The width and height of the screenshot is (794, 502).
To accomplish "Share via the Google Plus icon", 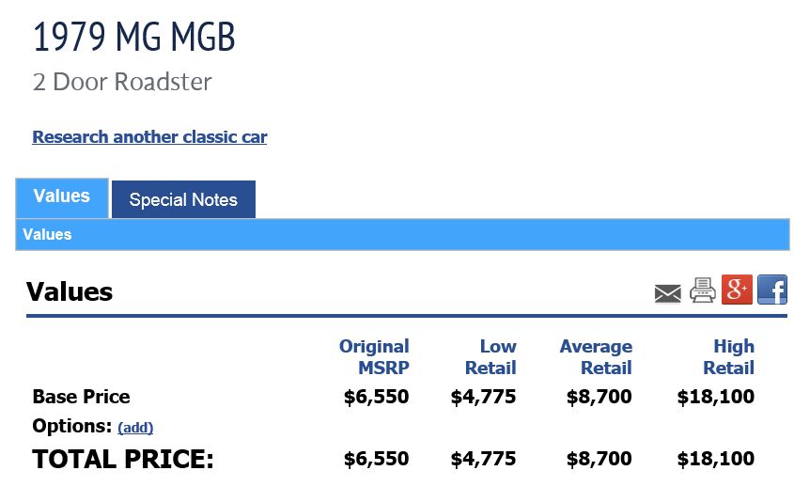I will point(737,290).
